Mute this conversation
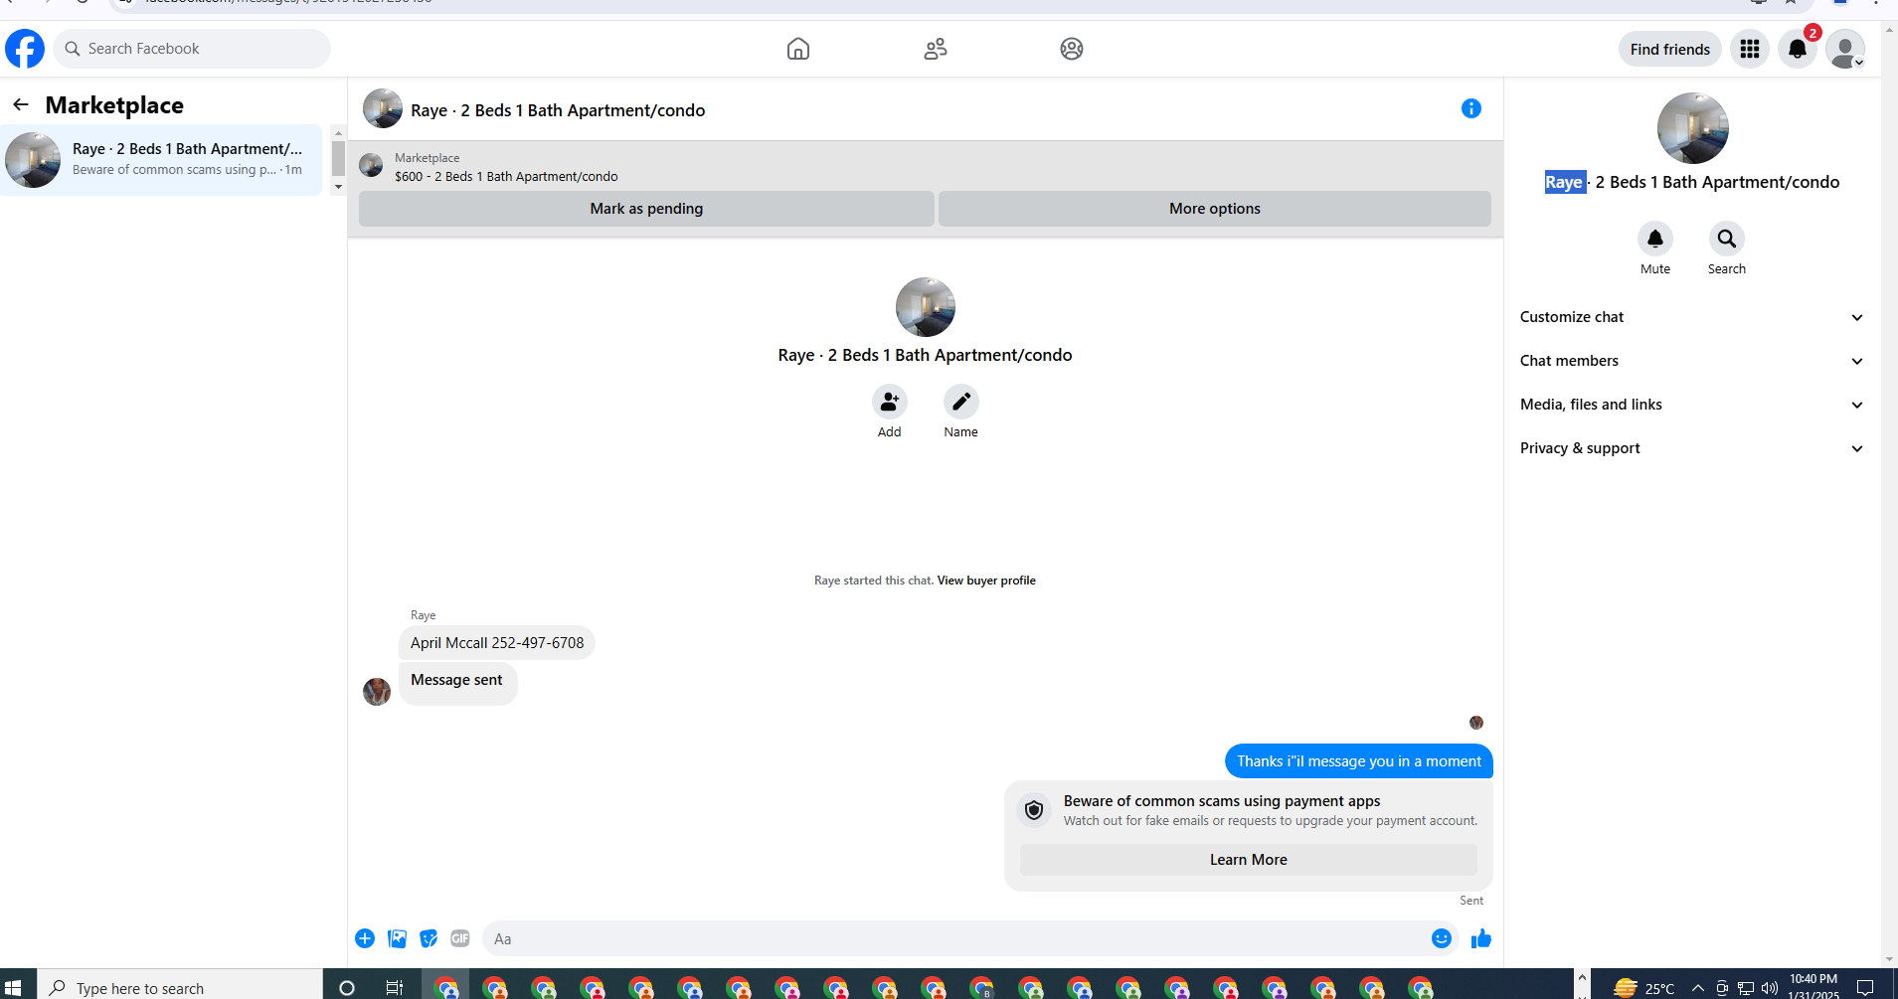 1655,239
